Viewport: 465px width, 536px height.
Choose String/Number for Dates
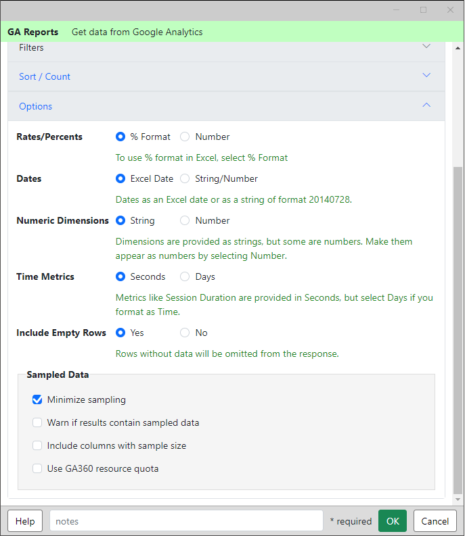coord(185,178)
